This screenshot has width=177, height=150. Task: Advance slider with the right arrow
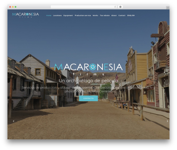tap(167, 121)
